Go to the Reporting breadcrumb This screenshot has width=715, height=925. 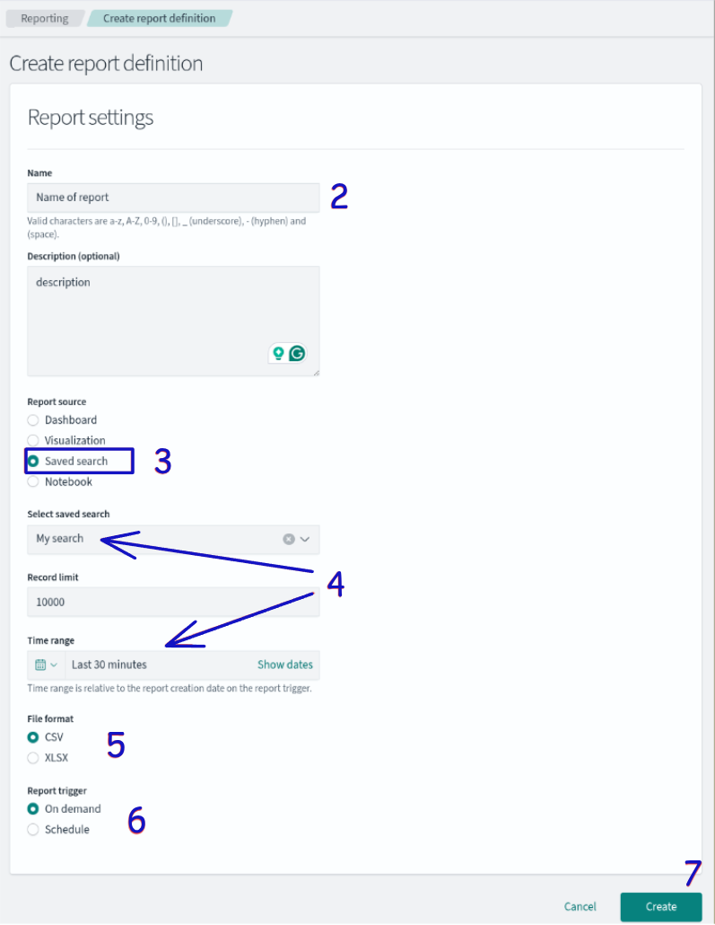point(44,18)
